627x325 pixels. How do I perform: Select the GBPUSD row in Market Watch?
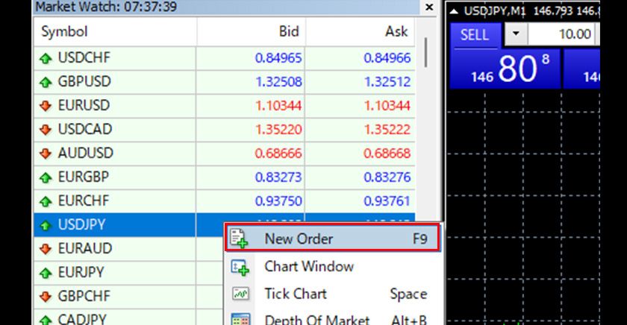(84, 82)
